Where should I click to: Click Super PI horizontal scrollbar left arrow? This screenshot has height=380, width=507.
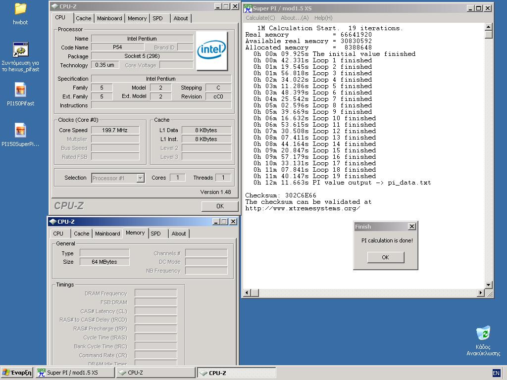[248, 293]
